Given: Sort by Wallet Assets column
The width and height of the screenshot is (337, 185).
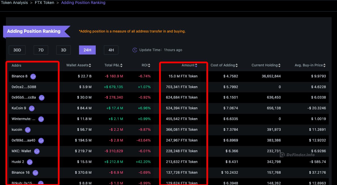Looking at the screenshot, I should (x=79, y=65).
